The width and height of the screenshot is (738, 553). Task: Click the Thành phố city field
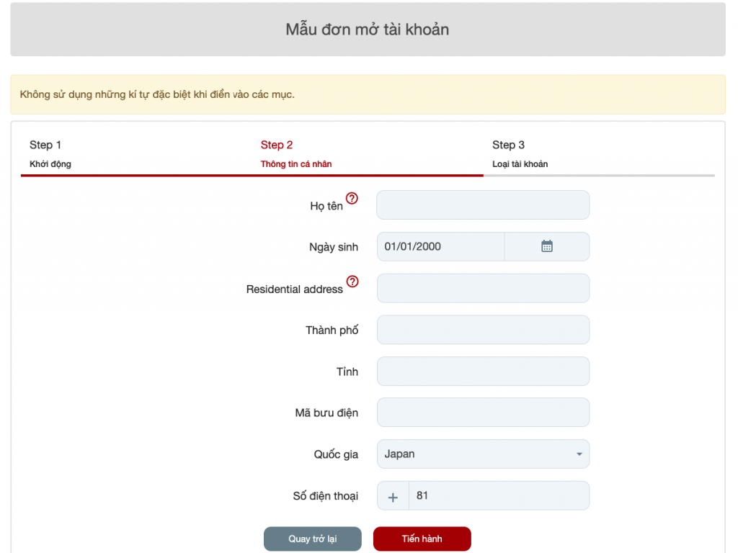coord(483,330)
